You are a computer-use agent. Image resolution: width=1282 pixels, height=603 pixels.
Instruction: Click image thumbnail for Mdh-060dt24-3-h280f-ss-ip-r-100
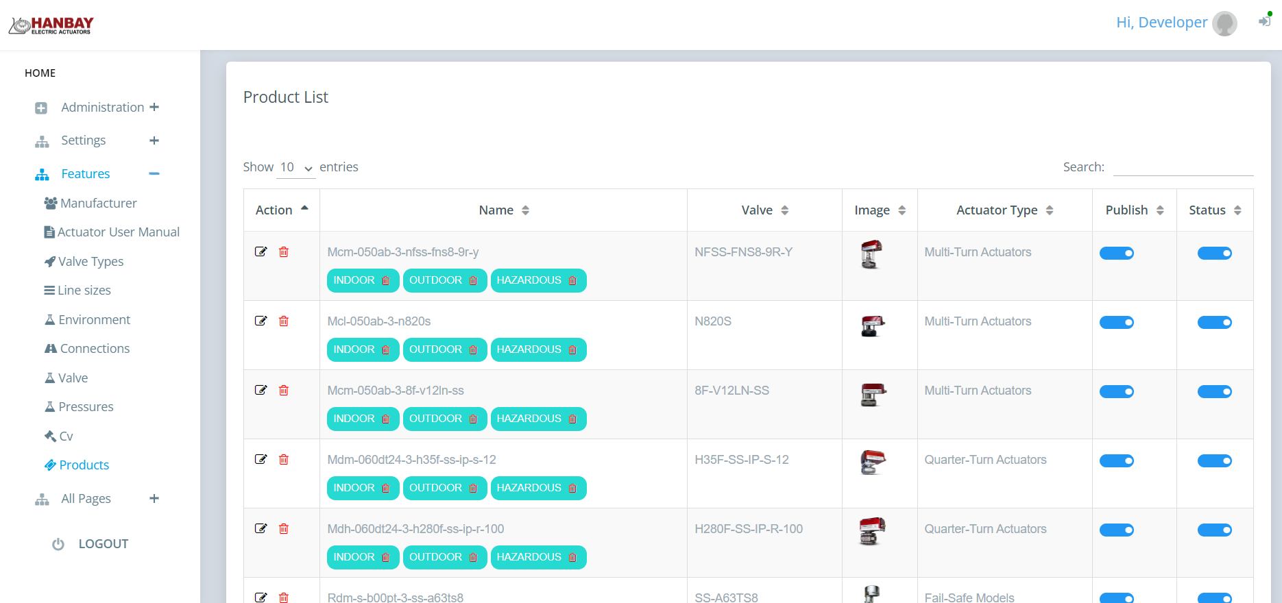[x=872, y=531]
